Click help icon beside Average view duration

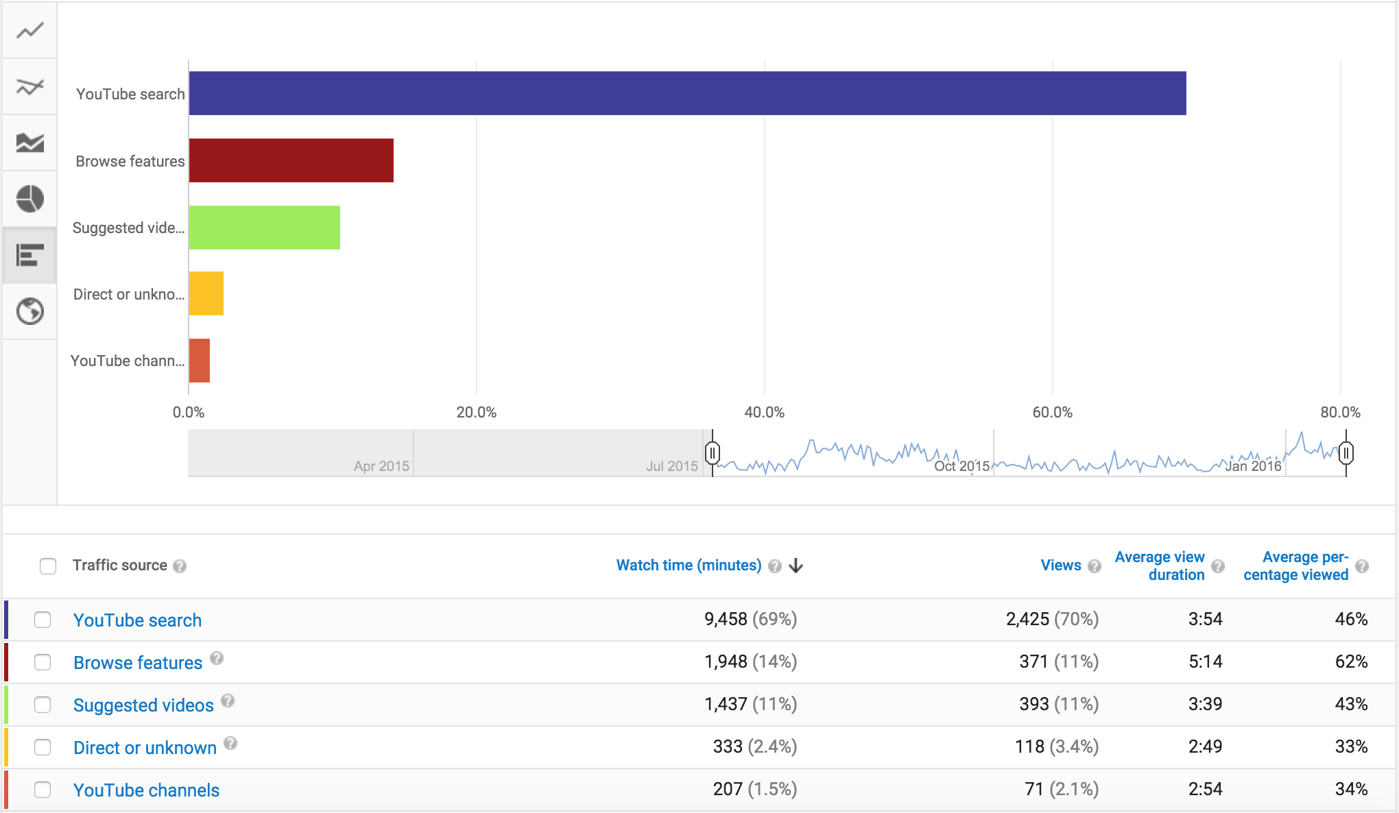coord(1218,566)
